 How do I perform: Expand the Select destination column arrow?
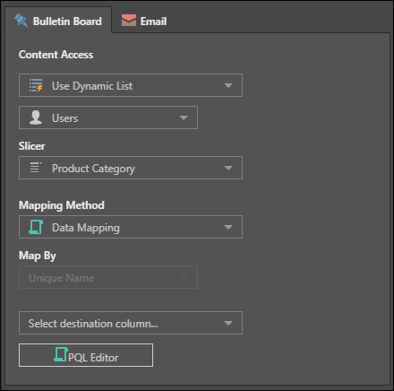point(228,323)
